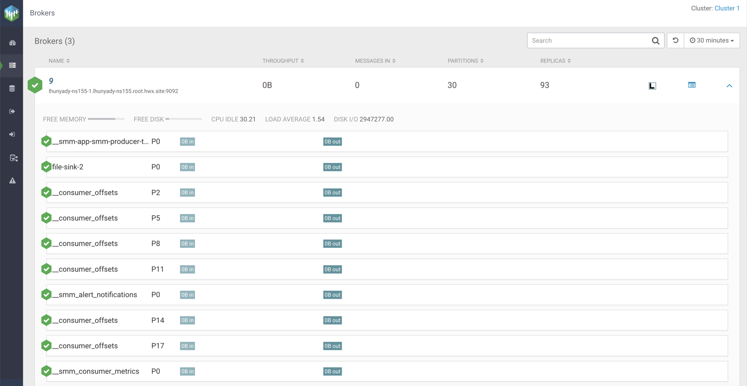Screen dimensions: 747x386
Task: Click the blue list icon for broker 9
Action: pos(692,85)
